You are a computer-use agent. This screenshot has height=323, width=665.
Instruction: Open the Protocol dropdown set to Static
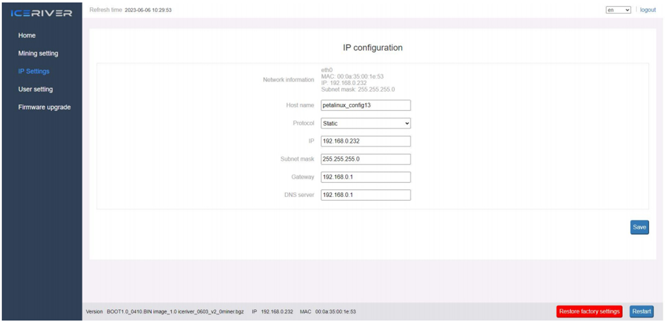click(365, 123)
